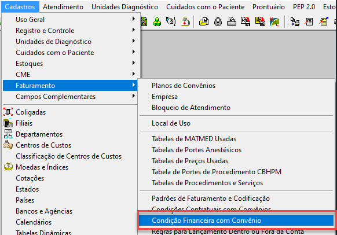Click the green cubes toolbar icon
Viewport: 337px width, 235px height.
157,21
